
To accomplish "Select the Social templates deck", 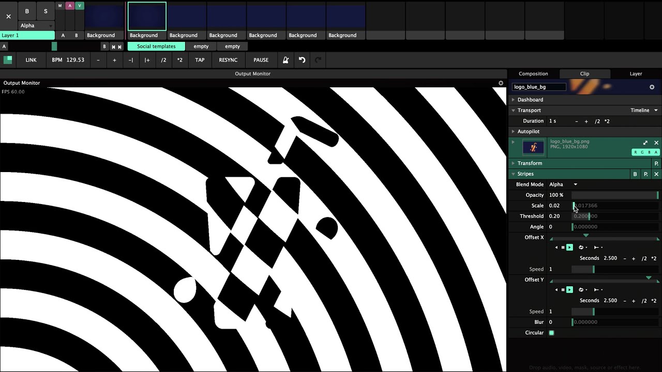I will point(156,47).
